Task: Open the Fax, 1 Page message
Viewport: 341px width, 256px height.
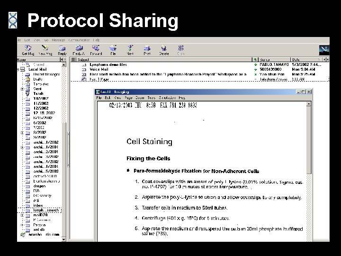Action: pyautogui.click(x=99, y=79)
